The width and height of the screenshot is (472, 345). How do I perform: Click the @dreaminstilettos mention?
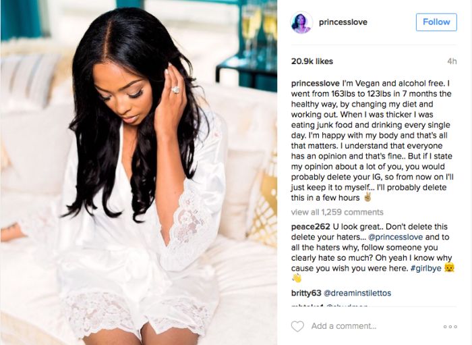click(357, 293)
